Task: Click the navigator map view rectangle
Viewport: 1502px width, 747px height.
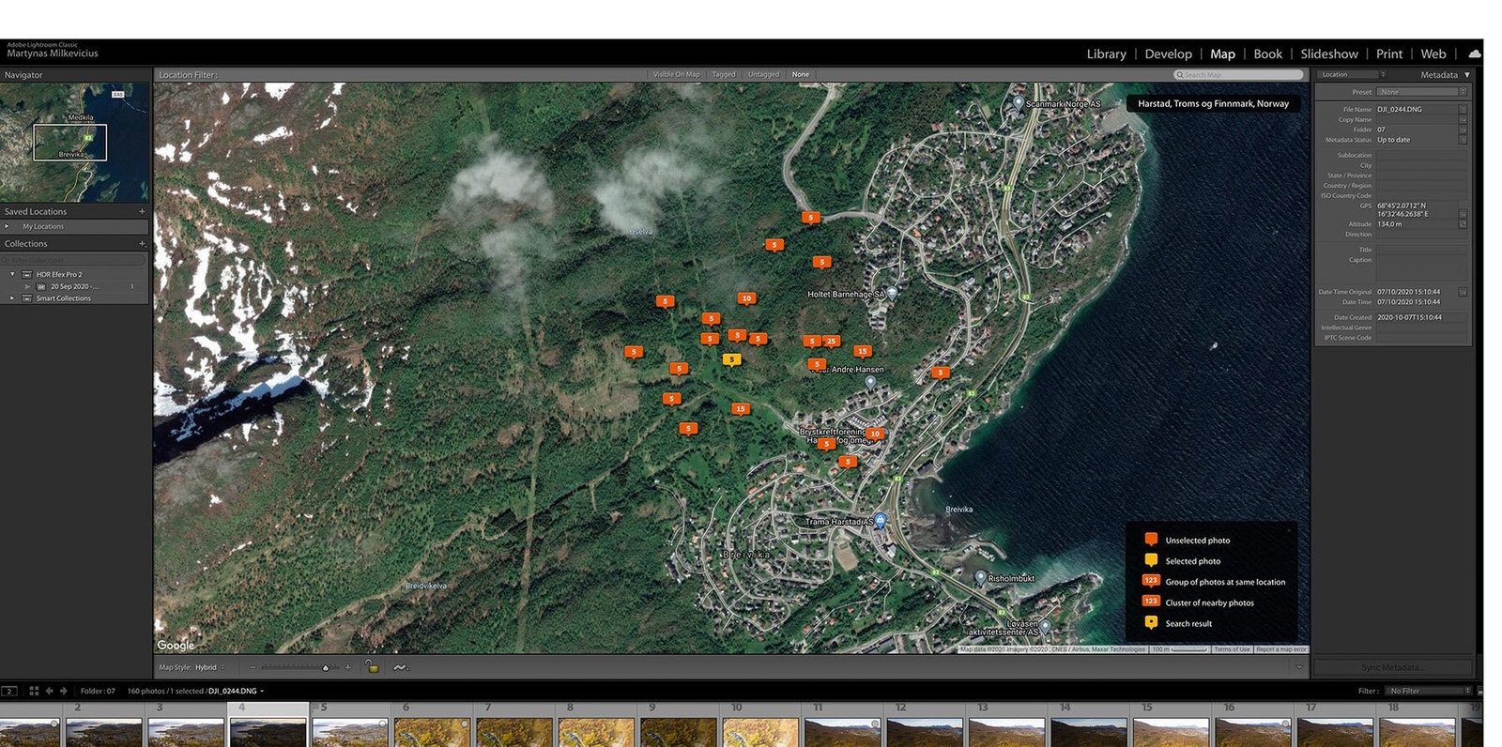Action: click(70, 143)
